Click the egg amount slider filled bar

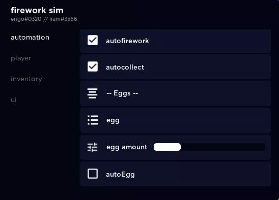[168, 147]
